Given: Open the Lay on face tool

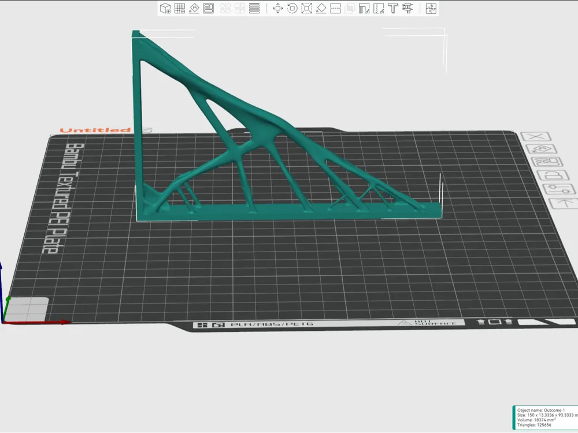Looking at the screenshot, I should [321, 9].
